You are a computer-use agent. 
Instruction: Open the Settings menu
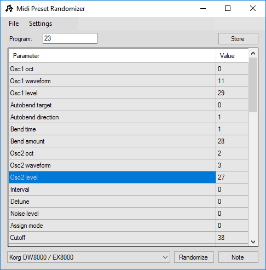click(x=41, y=24)
